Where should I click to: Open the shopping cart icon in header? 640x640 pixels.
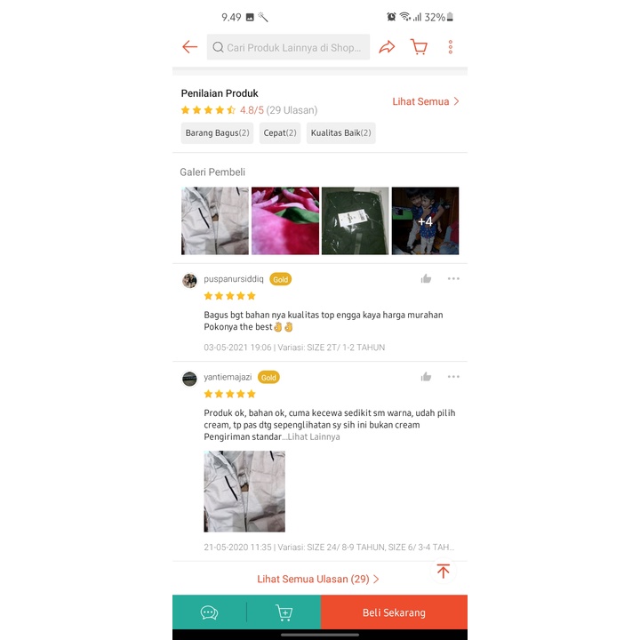pos(419,47)
